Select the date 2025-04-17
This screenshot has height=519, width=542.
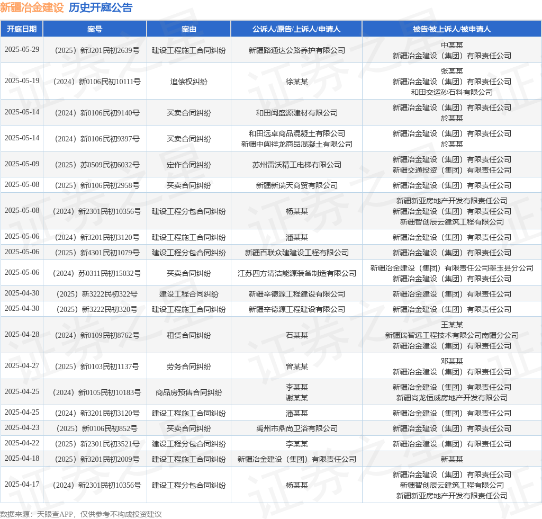pyautogui.click(x=22, y=484)
